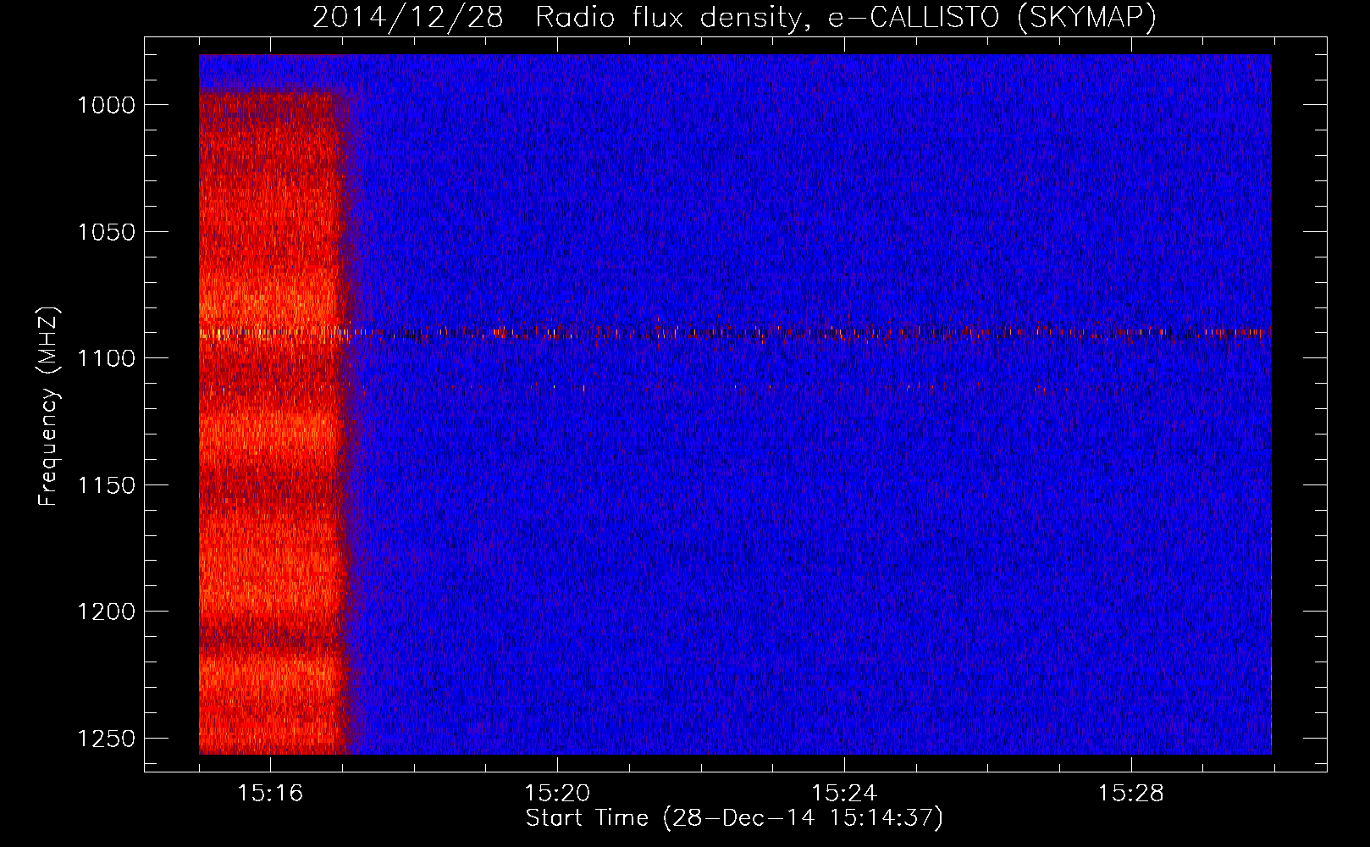Click the 1150 frequency tick label
The height and width of the screenshot is (847, 1370).
click(x=106, y=485)
